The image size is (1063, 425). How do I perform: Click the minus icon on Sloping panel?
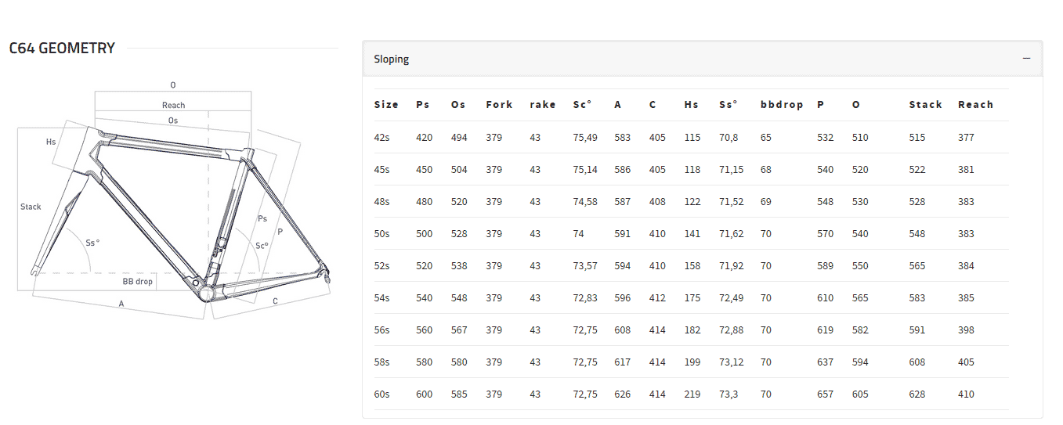(x=1026, y=59)
